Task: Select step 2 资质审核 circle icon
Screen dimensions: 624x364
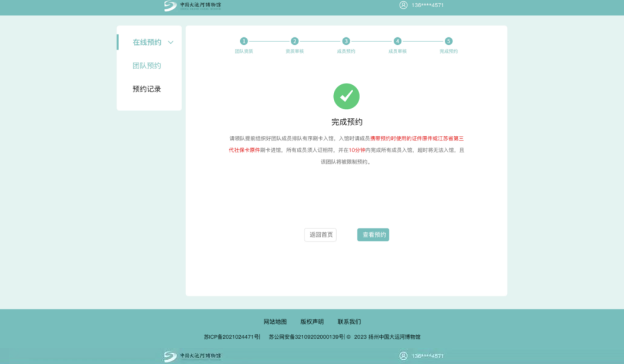Action: tap(295, 41)
